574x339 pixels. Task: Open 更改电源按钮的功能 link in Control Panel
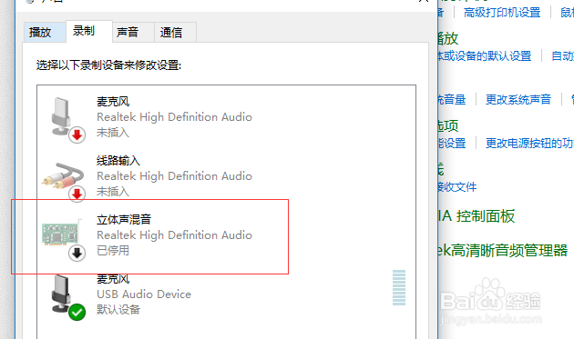pyautogui.click(x=529, y=144)
